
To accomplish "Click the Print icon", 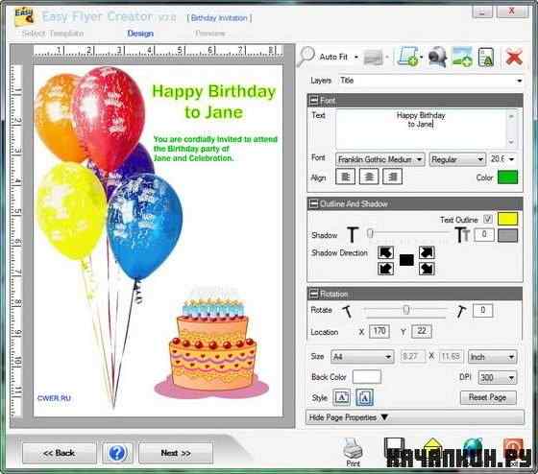I will click(354, 452).
